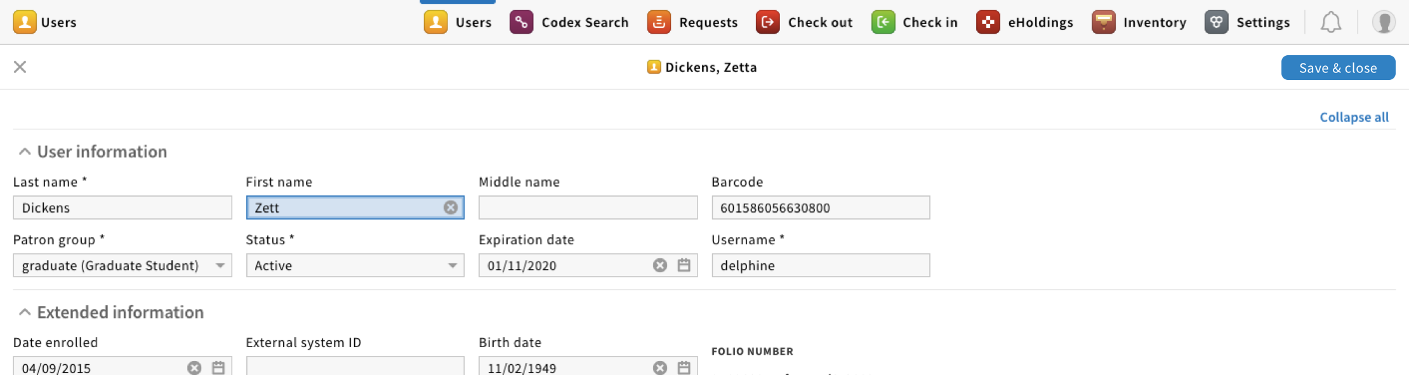Click the Collapse all link

point(1354,117)
